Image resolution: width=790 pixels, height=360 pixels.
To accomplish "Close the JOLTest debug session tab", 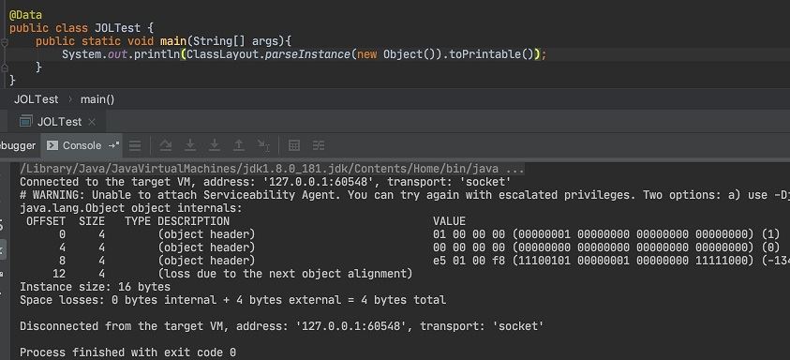I will [x=92, y=122].
